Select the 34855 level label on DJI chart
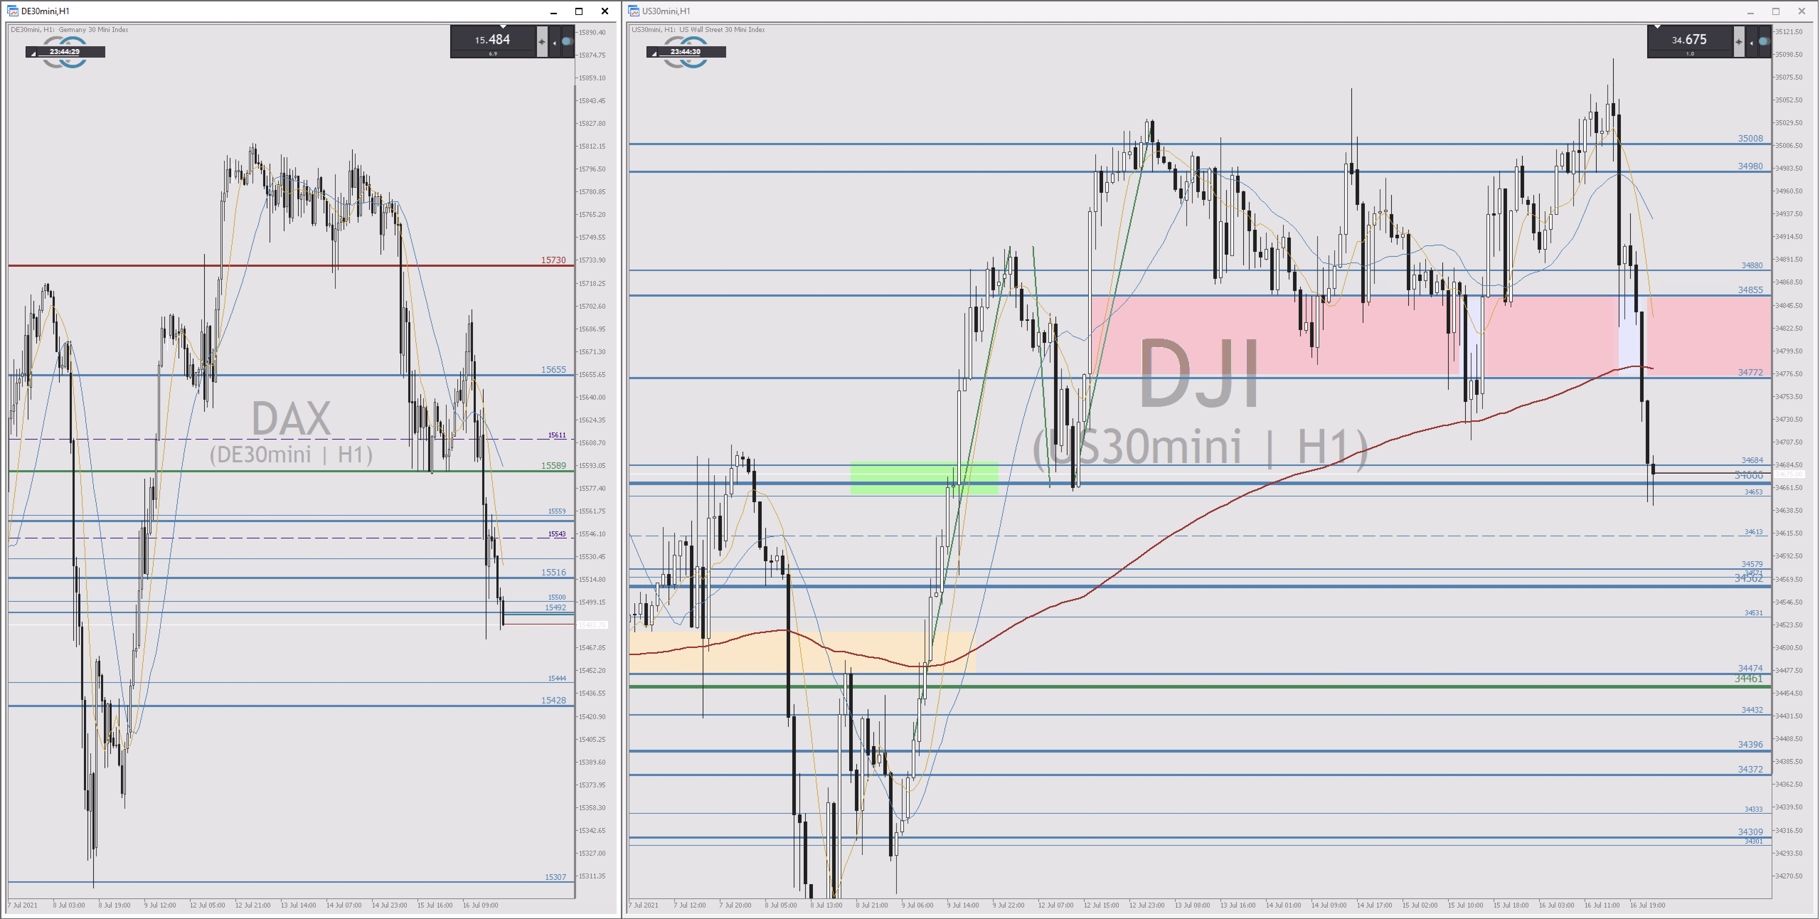The image size is (1820, 919). (1750, 289)
